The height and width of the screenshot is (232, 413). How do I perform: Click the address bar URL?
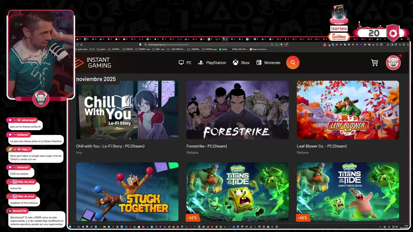(168, 44)
